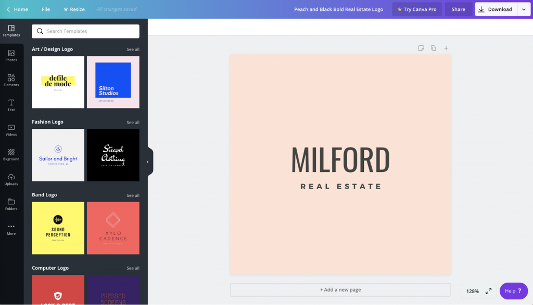Viewport: 533px width, 305px height.
Task: Add notes using the page notes icon
Action: 421,48
